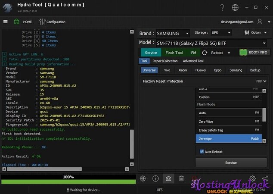The image size is (273, 194).
Task: Open the hamburger menu icon
Action: pos(6,22)
